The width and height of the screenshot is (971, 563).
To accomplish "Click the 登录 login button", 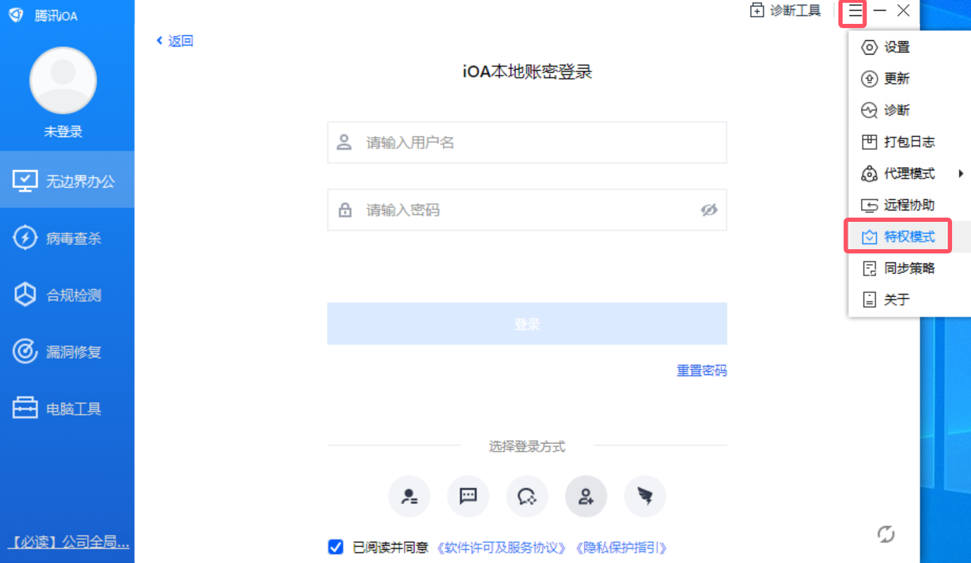I will pos(527,324).
